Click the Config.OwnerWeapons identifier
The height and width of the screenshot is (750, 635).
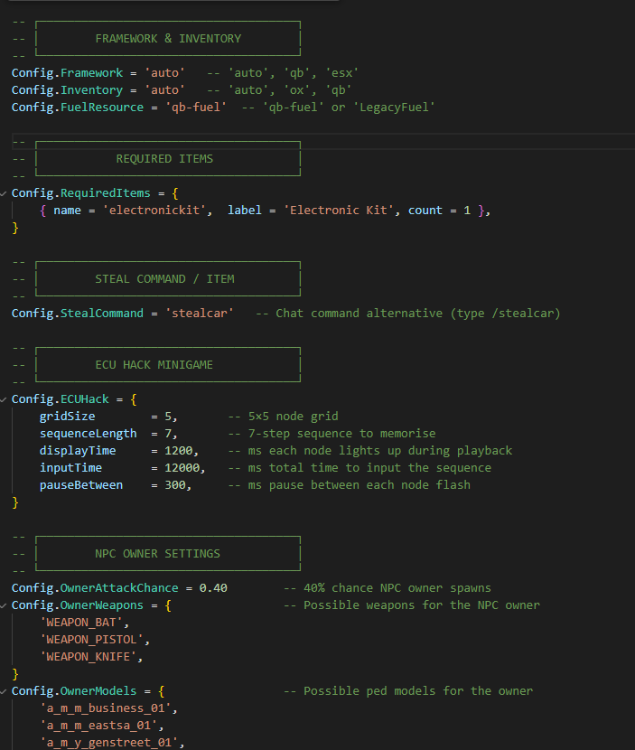78,605
